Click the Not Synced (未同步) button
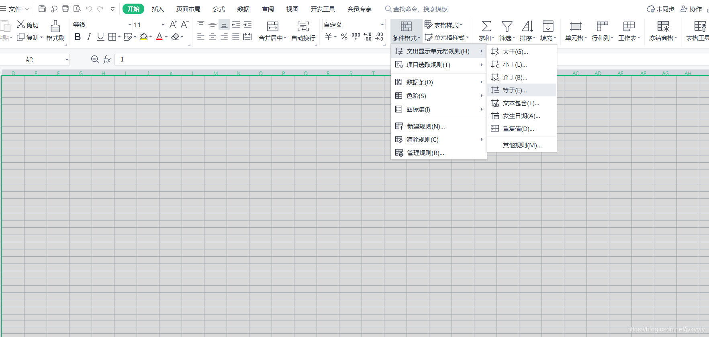This screenshot has width=709, height=337. click(x=660, y=9)
